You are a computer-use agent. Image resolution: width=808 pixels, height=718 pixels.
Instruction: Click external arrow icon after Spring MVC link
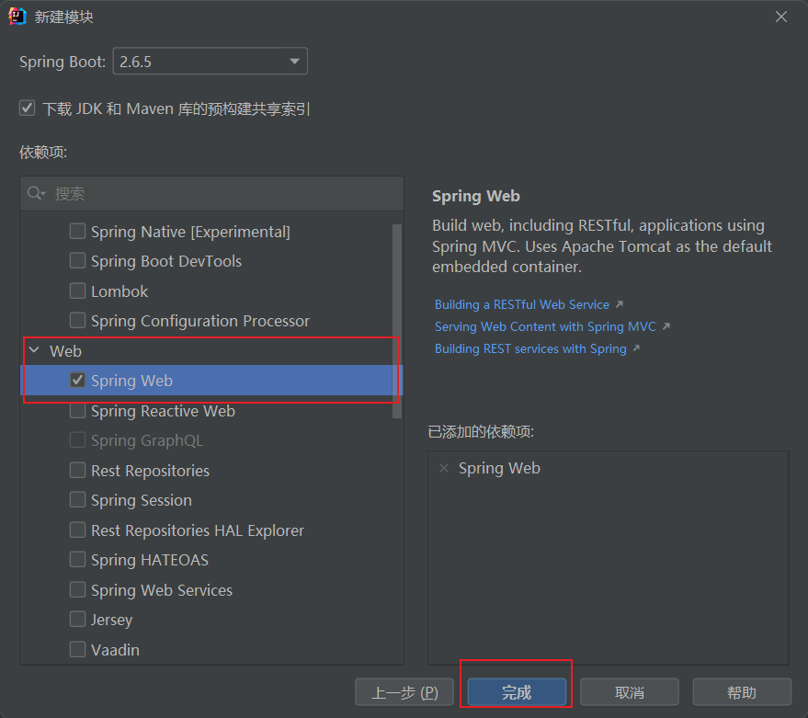666,326
